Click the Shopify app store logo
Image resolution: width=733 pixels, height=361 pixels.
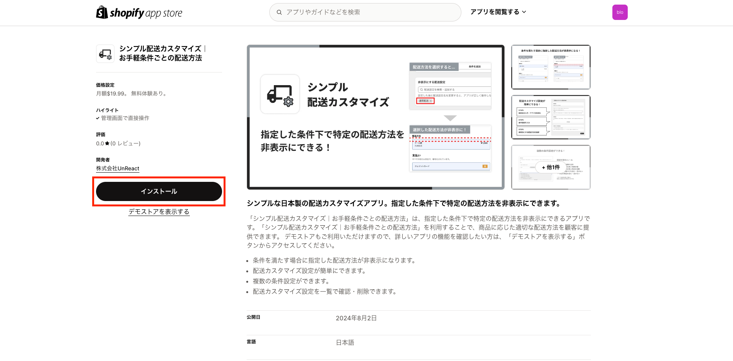click(139, 12)
